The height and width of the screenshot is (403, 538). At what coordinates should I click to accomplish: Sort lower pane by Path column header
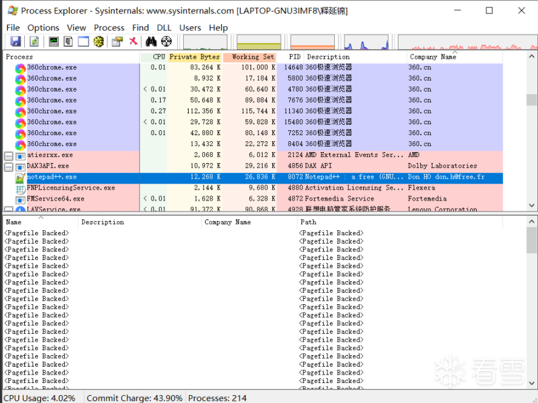(400, 222)
